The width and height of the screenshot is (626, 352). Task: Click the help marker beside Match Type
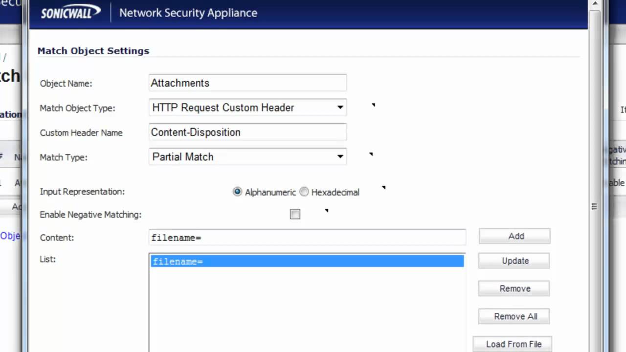[x=371, y=154]
